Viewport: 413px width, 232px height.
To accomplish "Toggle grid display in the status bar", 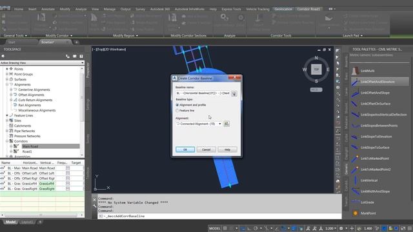I will [225, 228].
